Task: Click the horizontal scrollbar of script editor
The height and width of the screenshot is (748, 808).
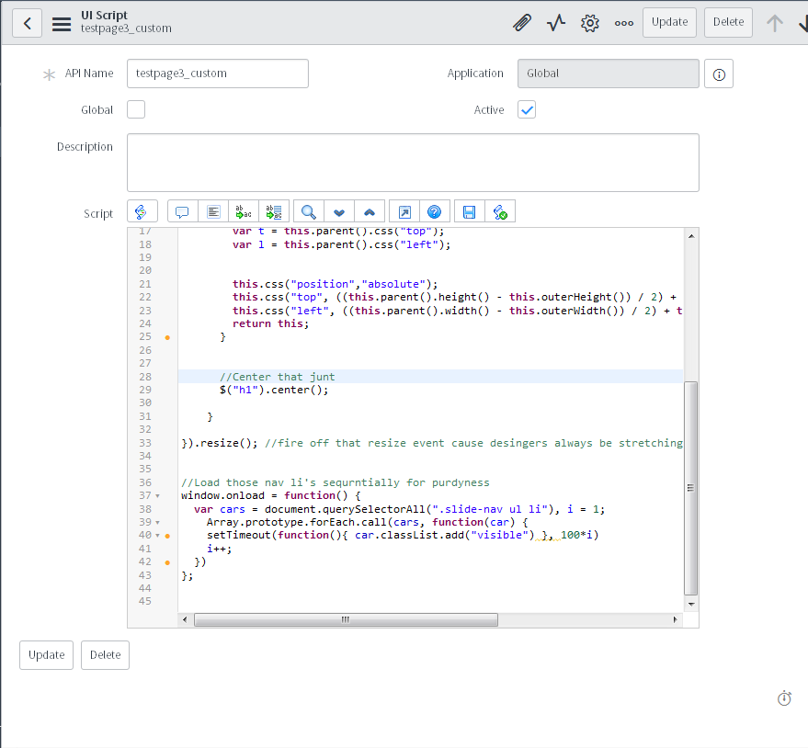Action: [x=346, y=620]
